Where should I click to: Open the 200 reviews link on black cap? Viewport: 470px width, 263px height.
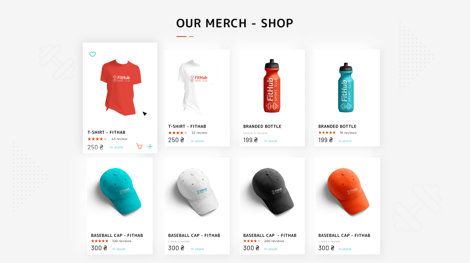274,241
